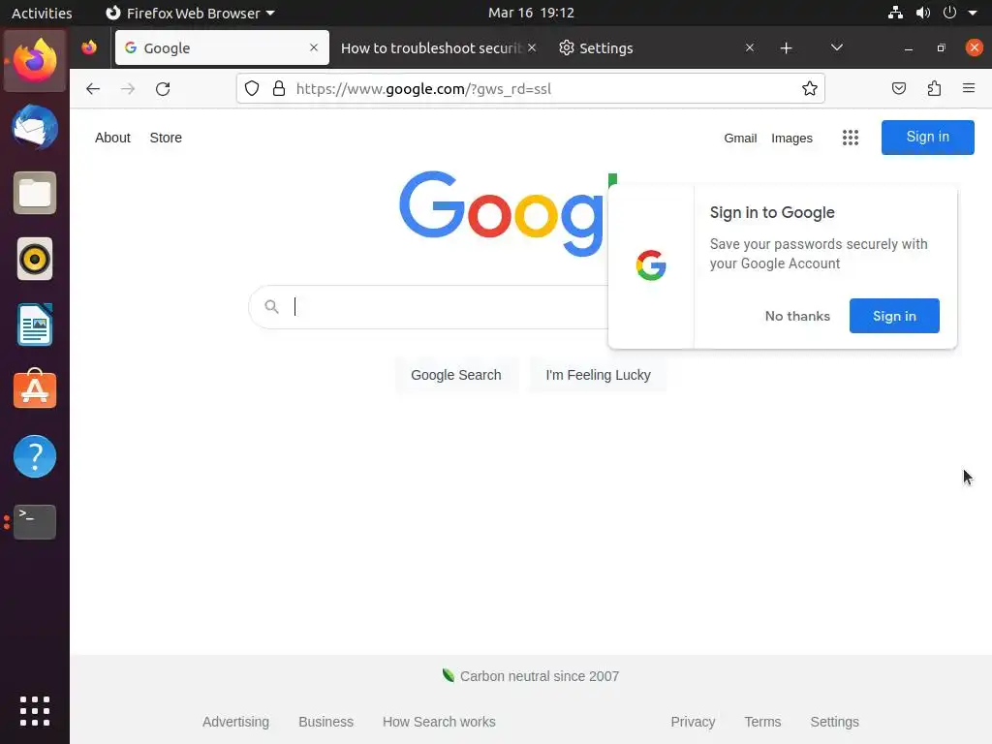Screen dimensions: 992x744
Task: Open the tracking protection shield icon
Action: 252,88
